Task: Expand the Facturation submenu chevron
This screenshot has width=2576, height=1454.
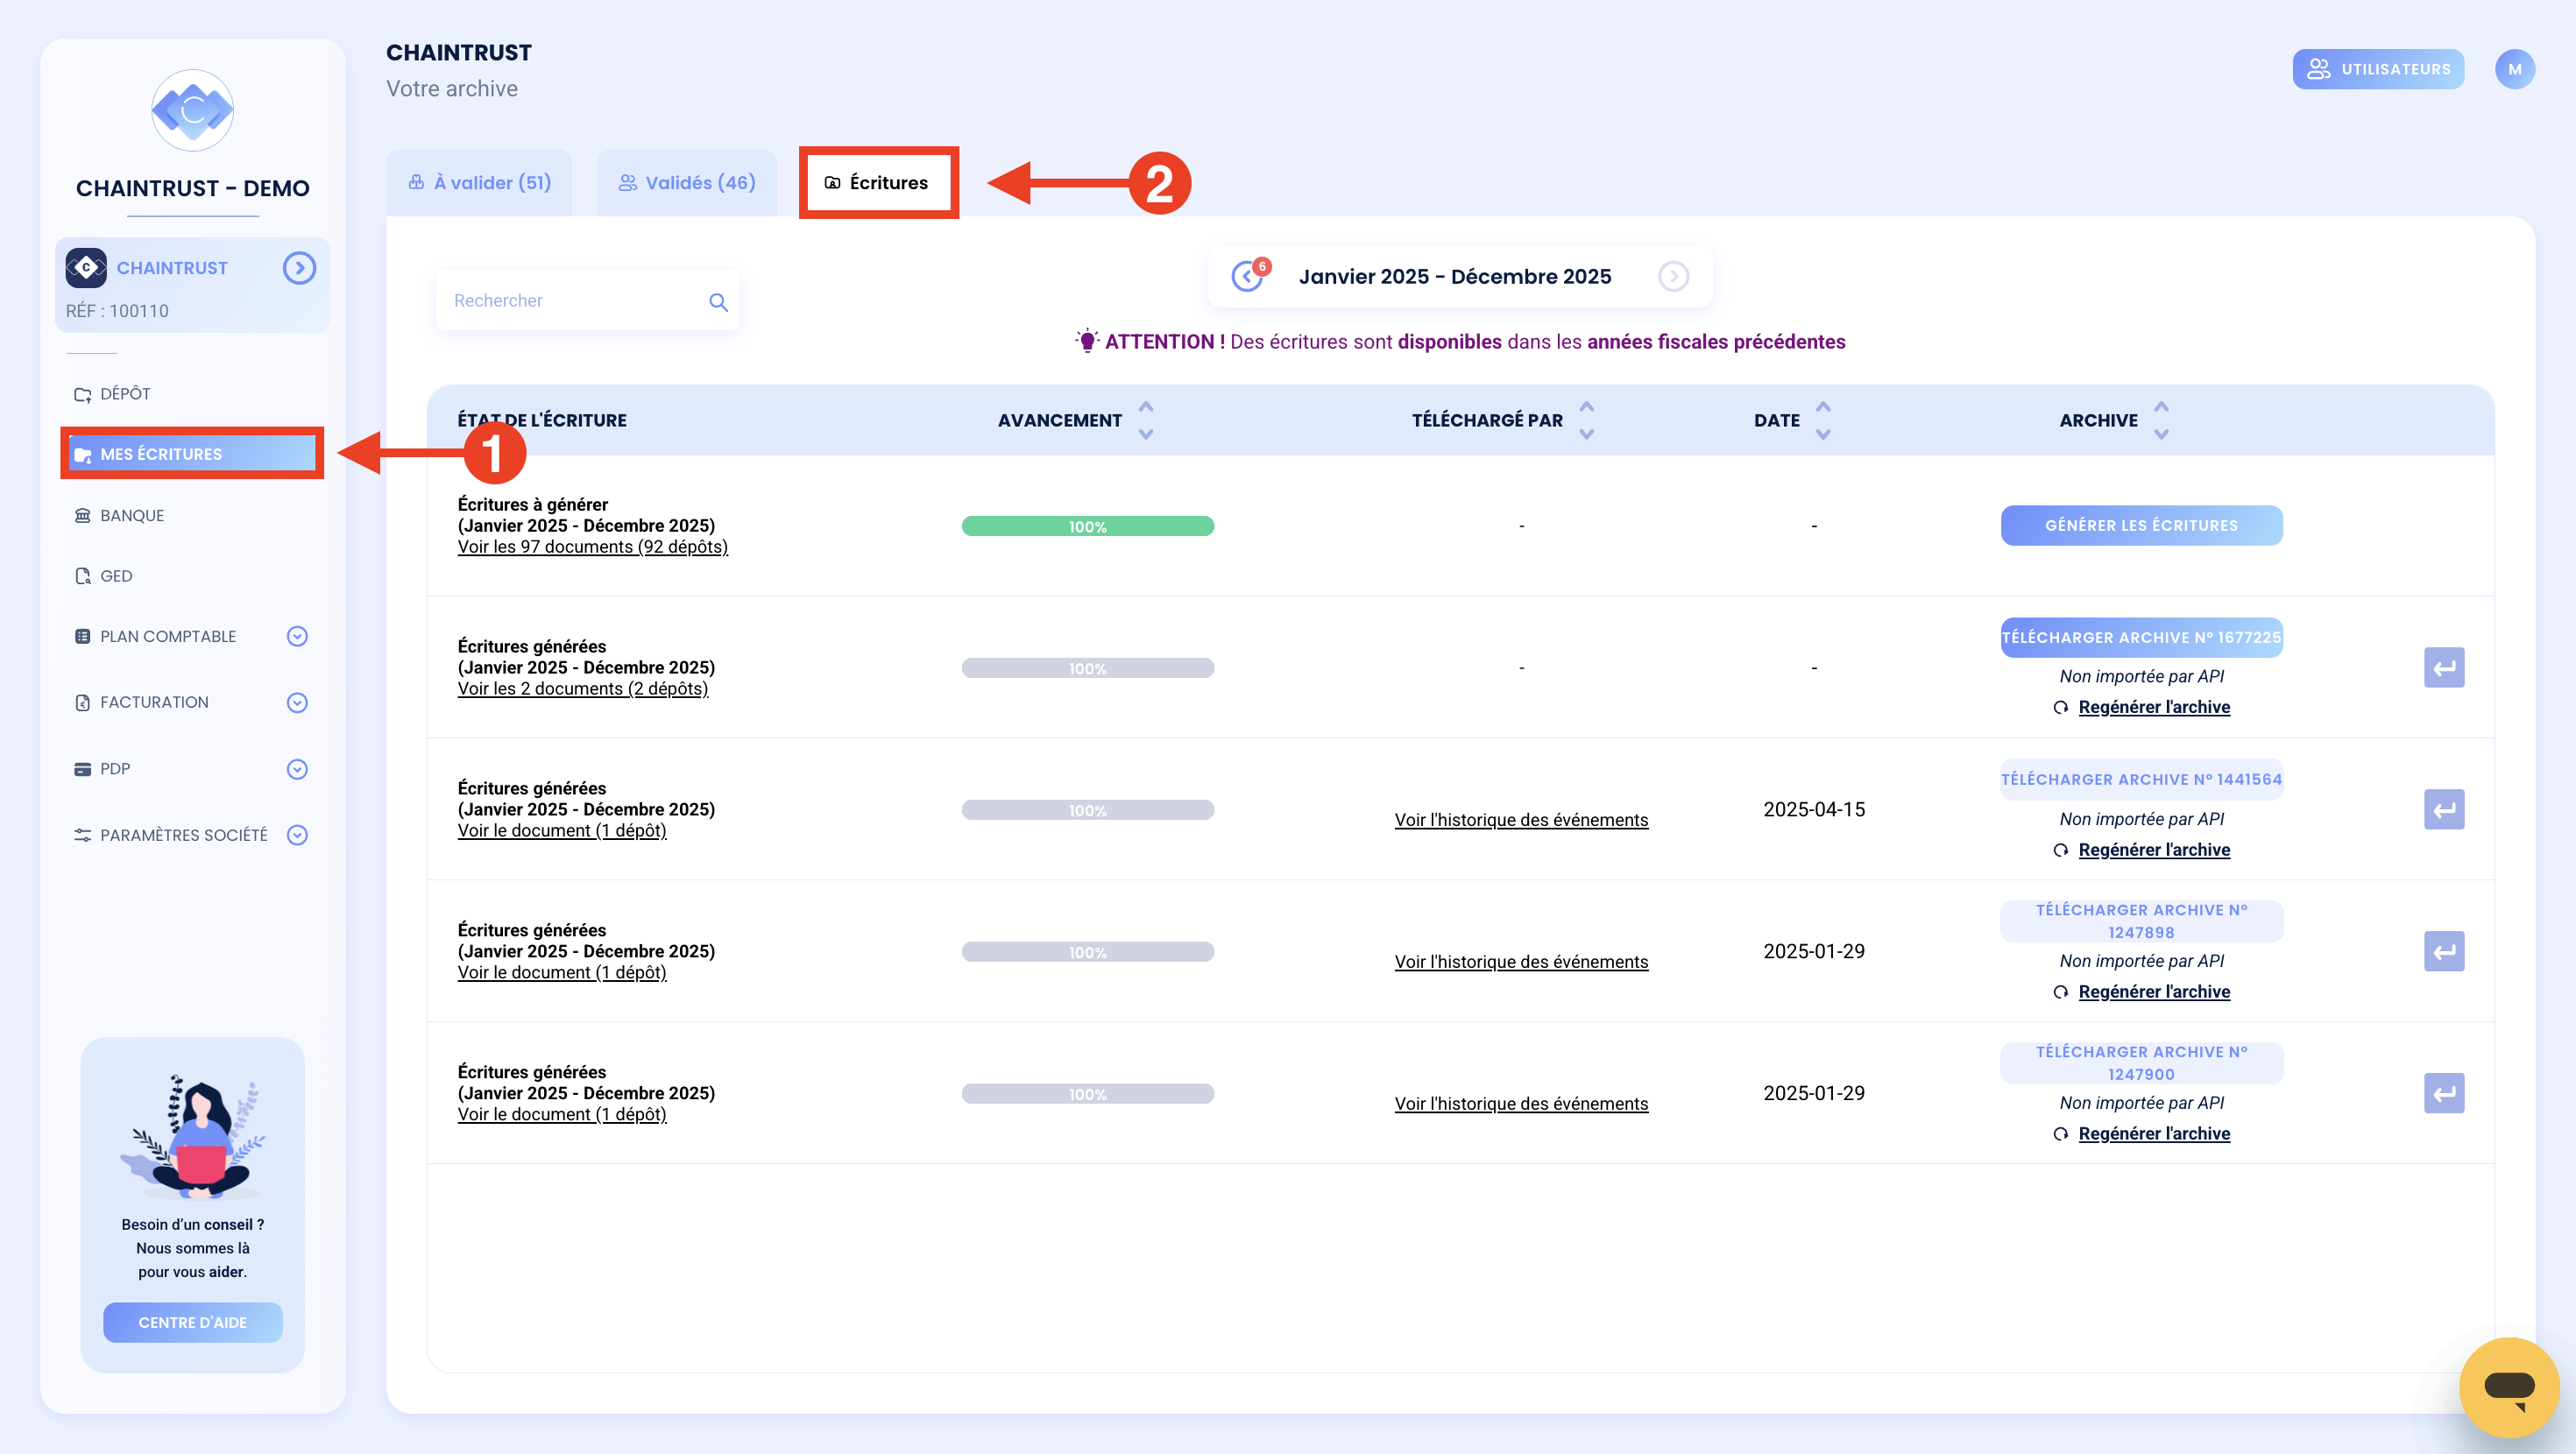Action: tap(297, 702)
